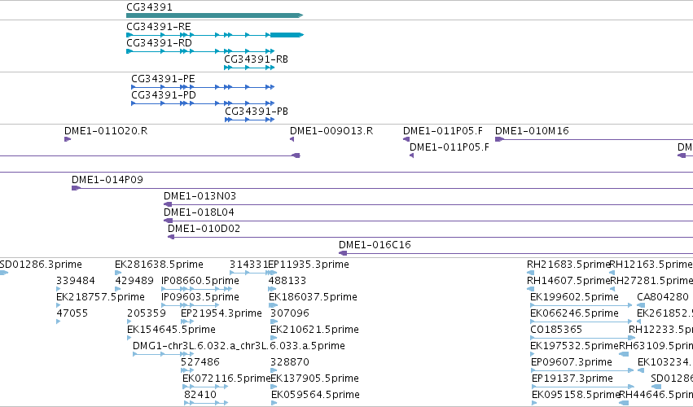This screenshot has height=407, width=693.
Task: Click the first DME1-011P05.F label
Action: point(443,131)
